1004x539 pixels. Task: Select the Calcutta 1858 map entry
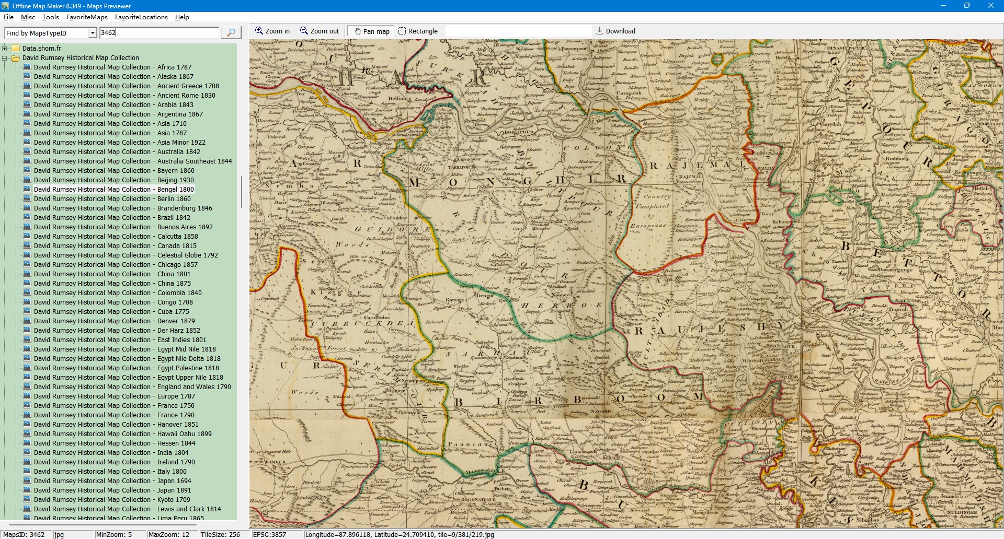tap(116, 237)
